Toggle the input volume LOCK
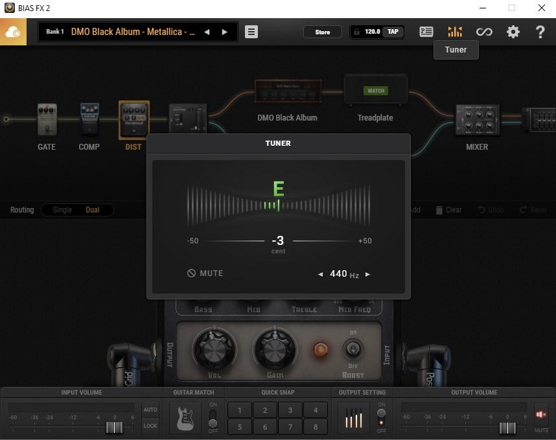Image resolution: width=556 pixels, height=440 pixels. (x=150, y=426)
